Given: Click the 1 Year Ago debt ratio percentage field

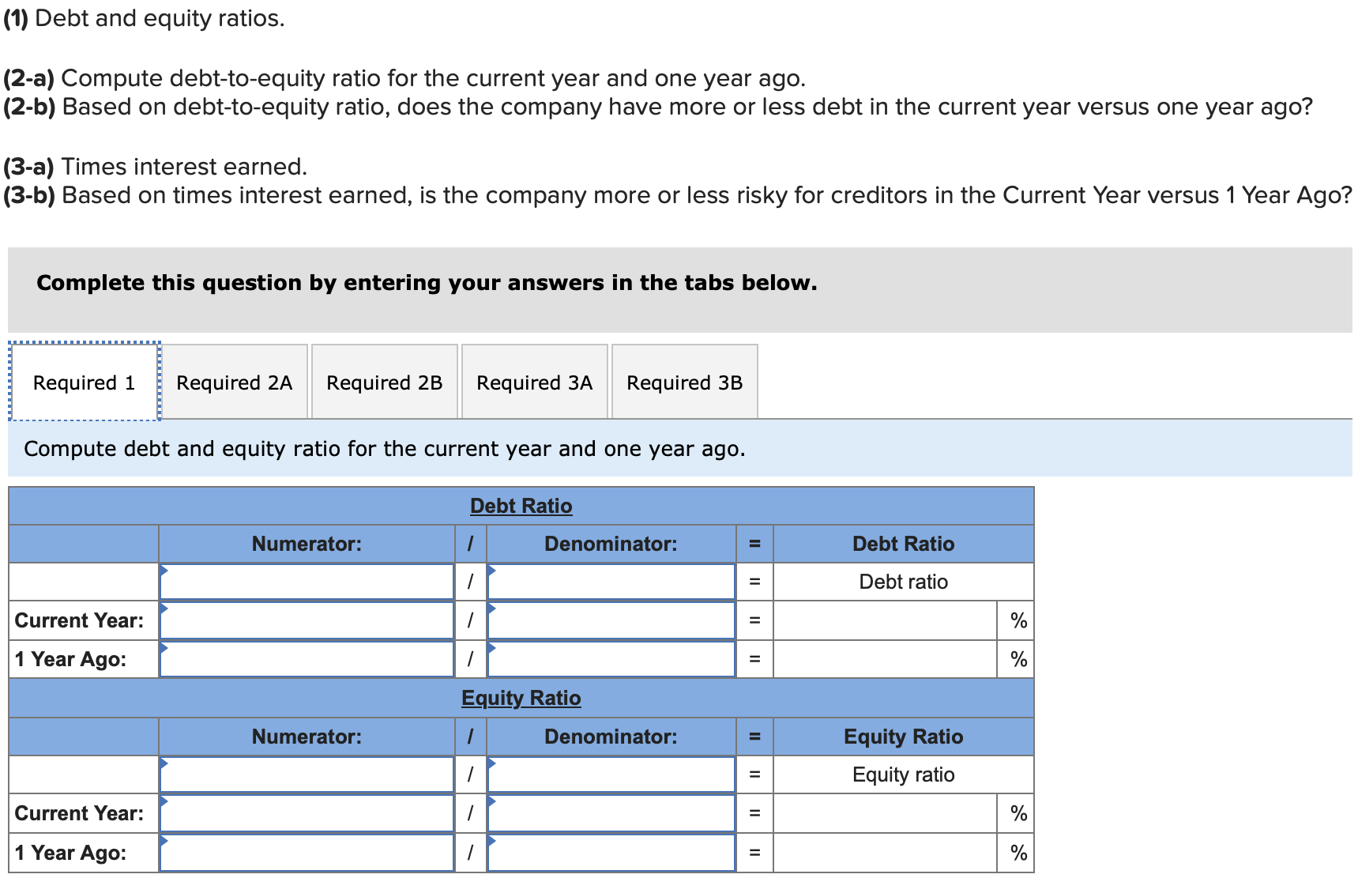Looking at the screenshot, I should tap(883, 658).
